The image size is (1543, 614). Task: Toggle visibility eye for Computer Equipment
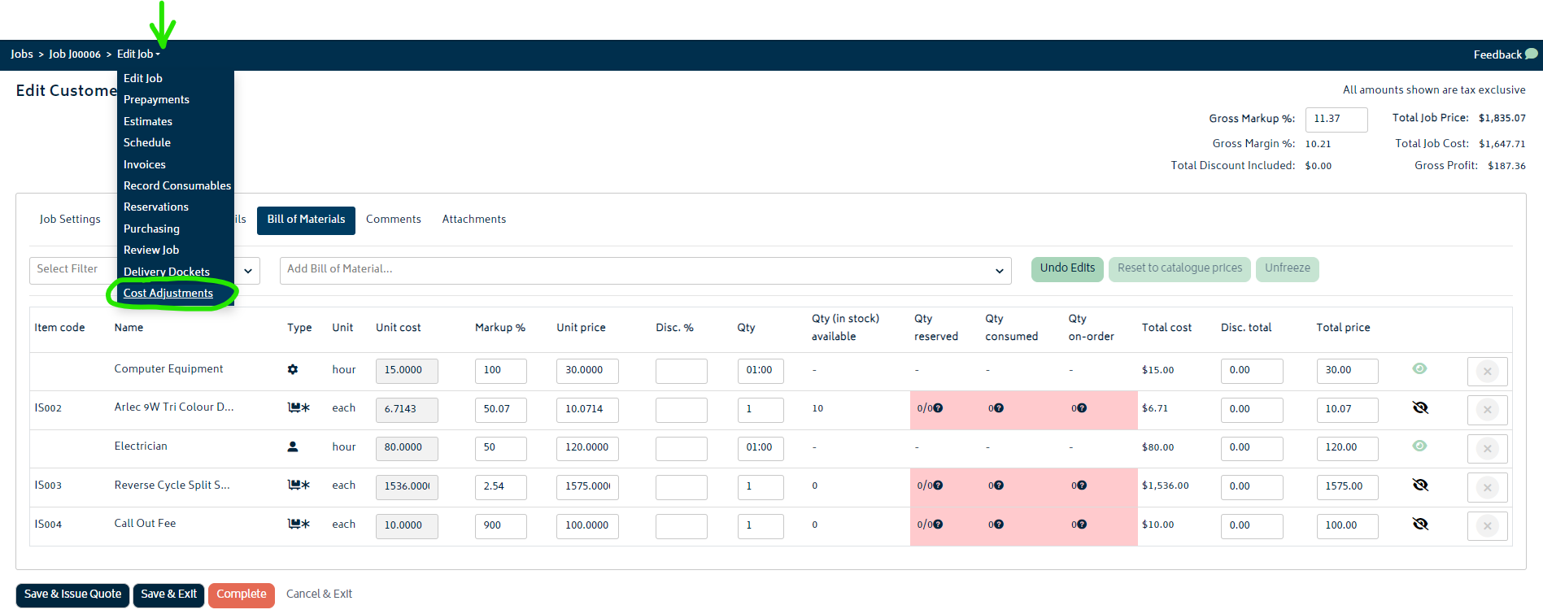[1419, 368]
